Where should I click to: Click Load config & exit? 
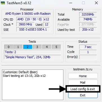[x=83, y=89]
